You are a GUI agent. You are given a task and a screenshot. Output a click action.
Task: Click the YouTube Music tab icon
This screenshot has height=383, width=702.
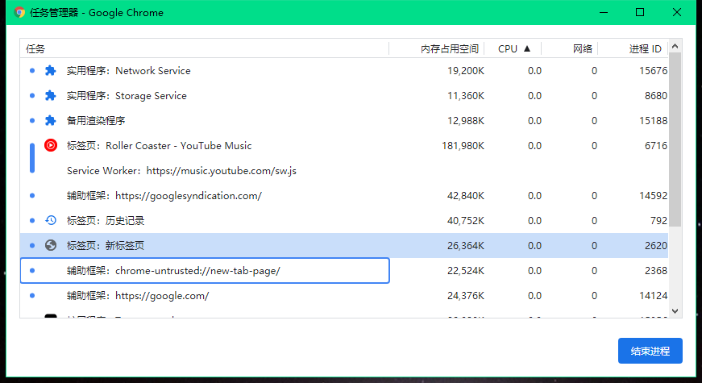point(51,146)
